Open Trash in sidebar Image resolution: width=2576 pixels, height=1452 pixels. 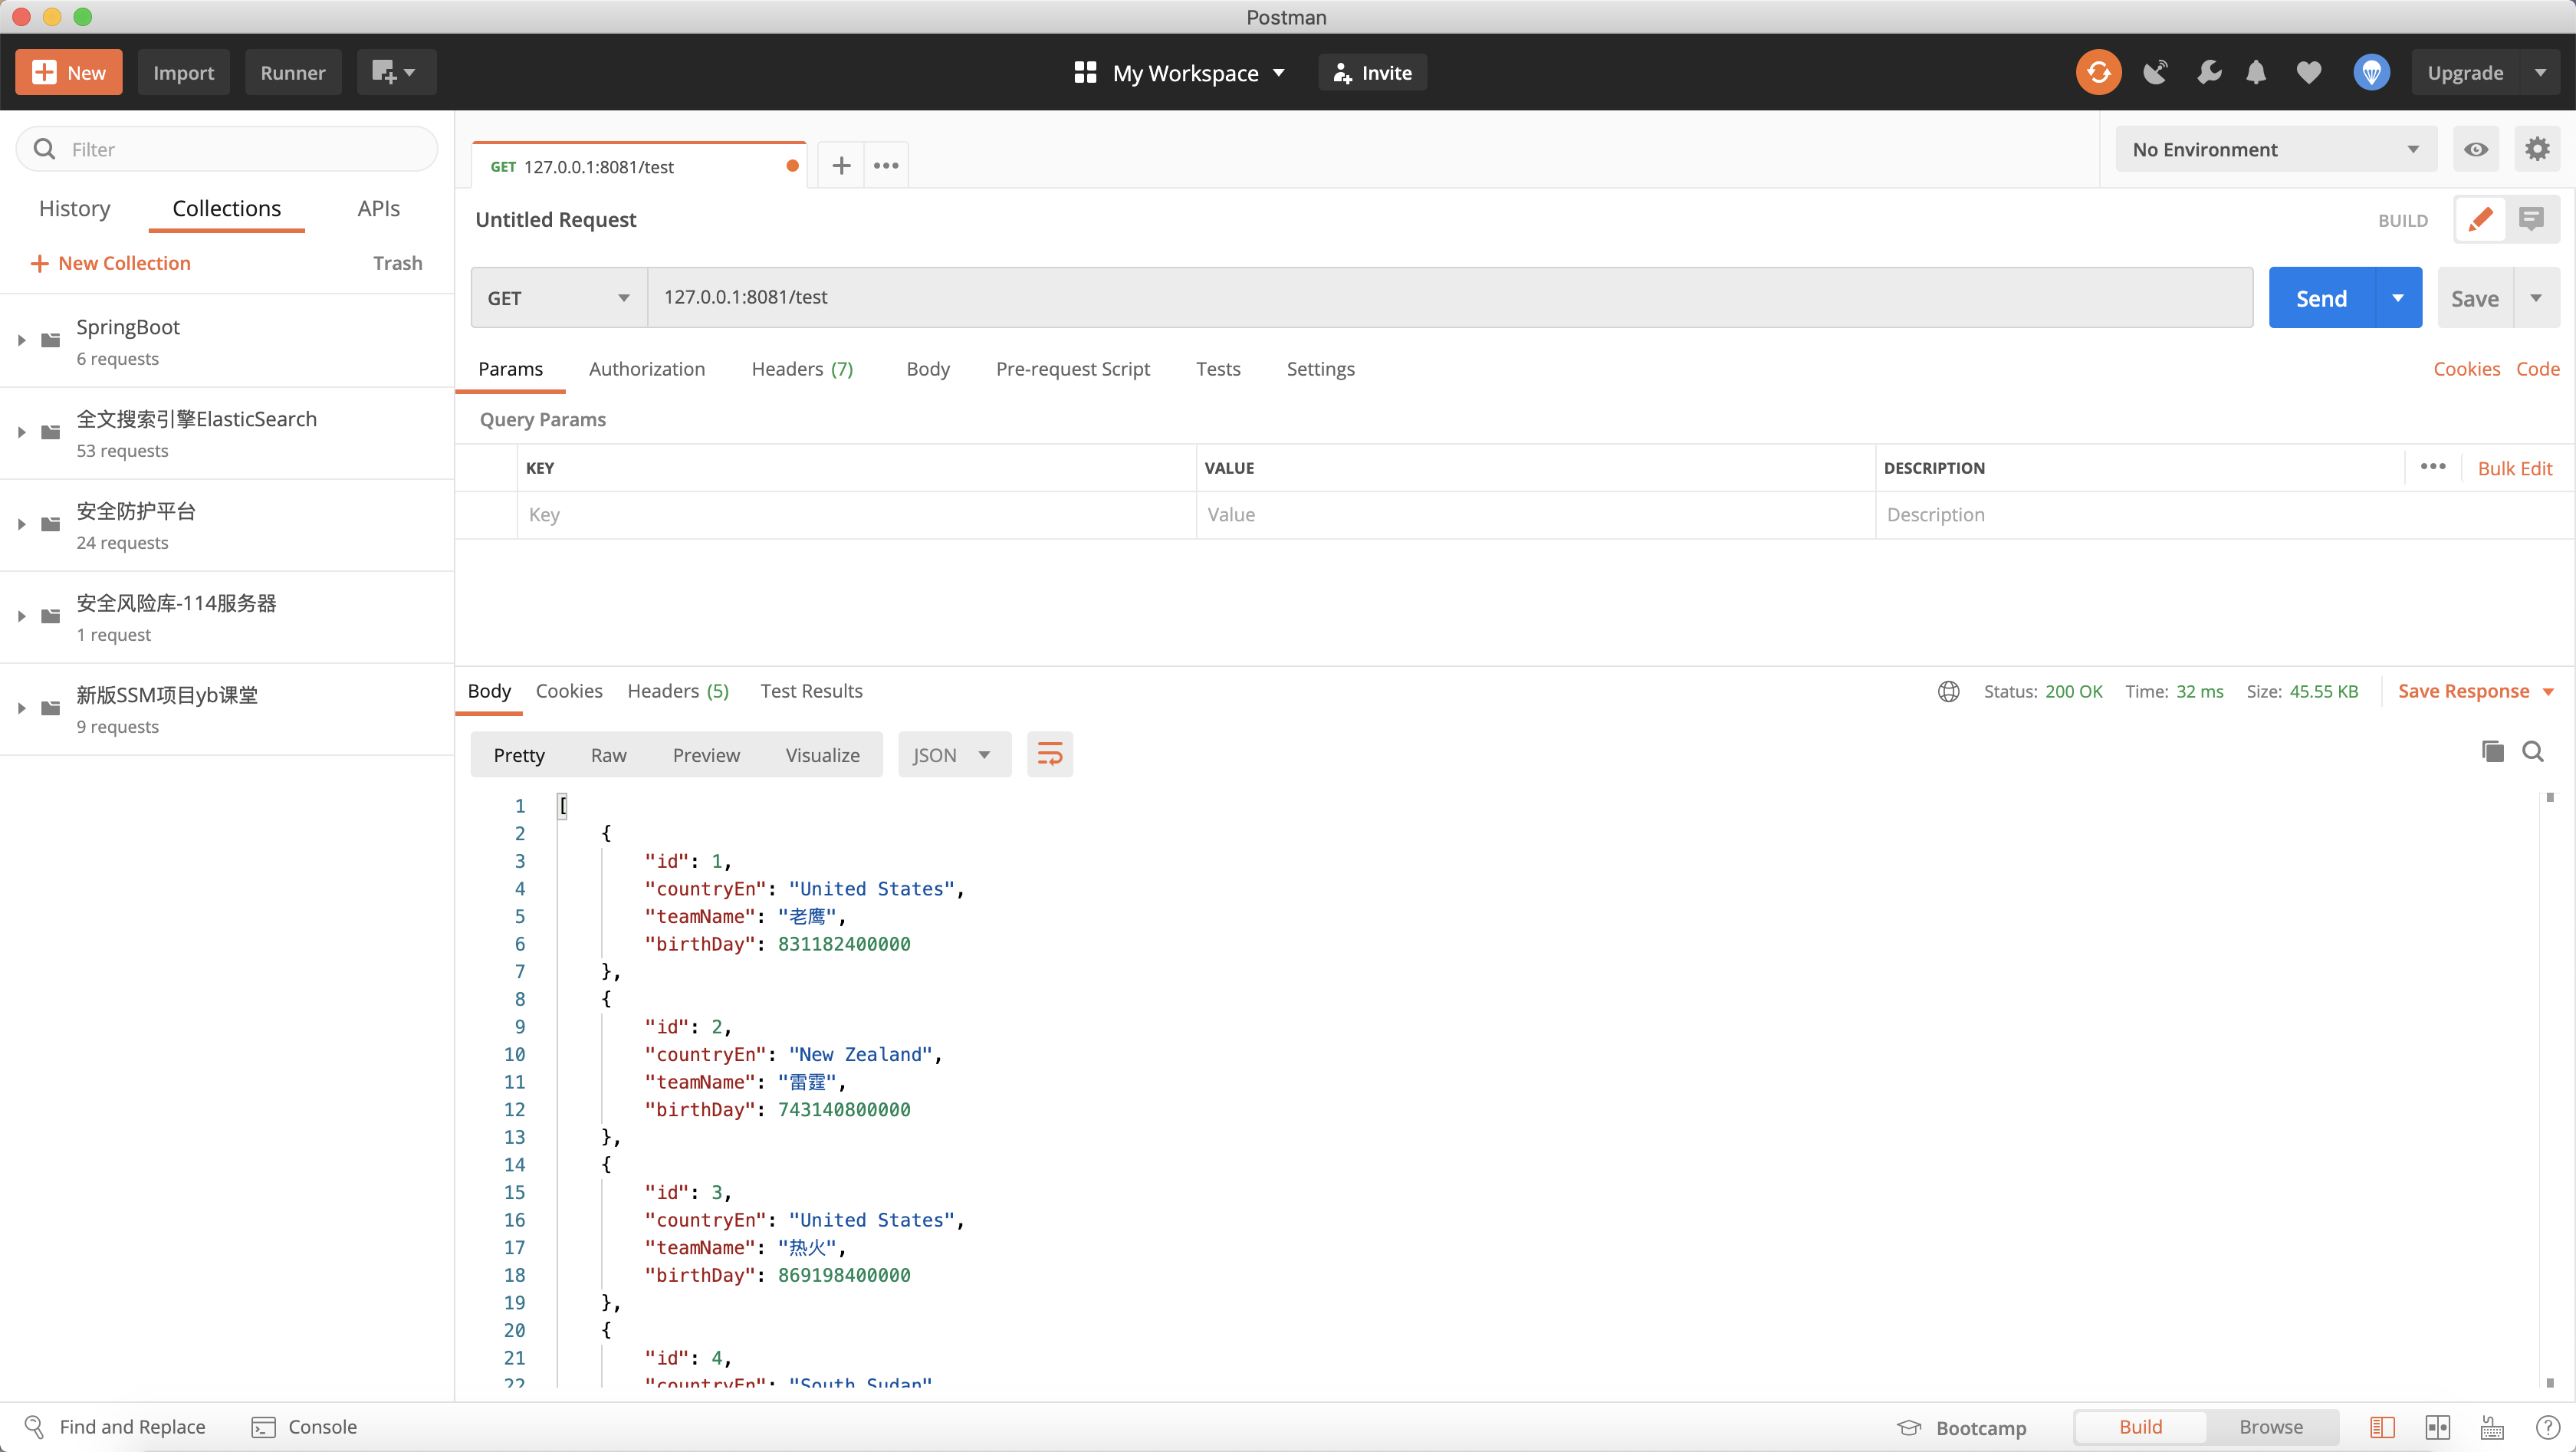click(x=398, y=263)
